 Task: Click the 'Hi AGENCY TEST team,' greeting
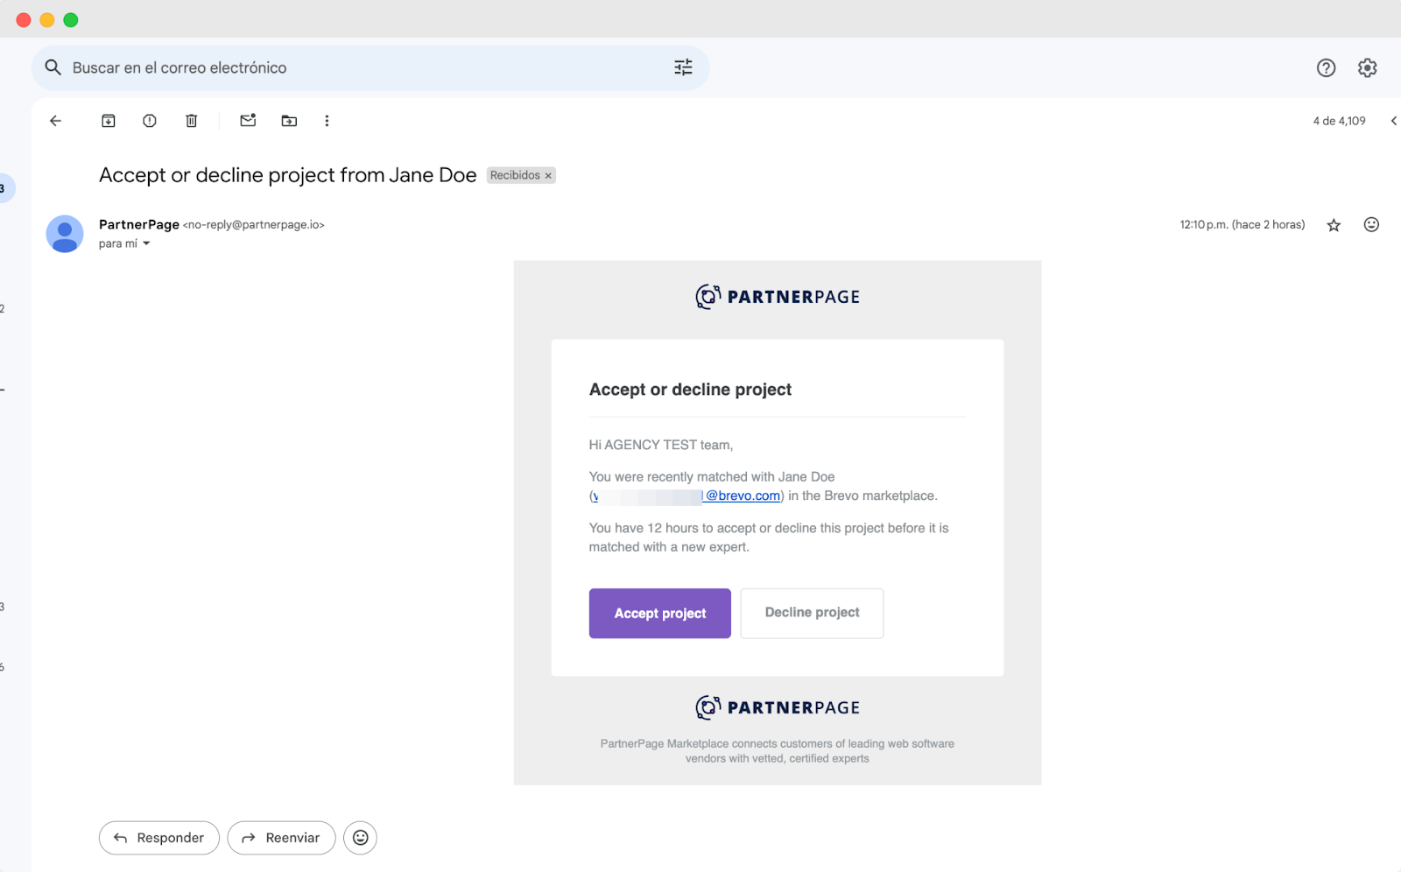661,445
